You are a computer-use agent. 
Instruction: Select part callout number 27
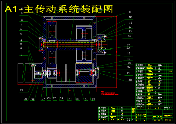coord(43,99)
